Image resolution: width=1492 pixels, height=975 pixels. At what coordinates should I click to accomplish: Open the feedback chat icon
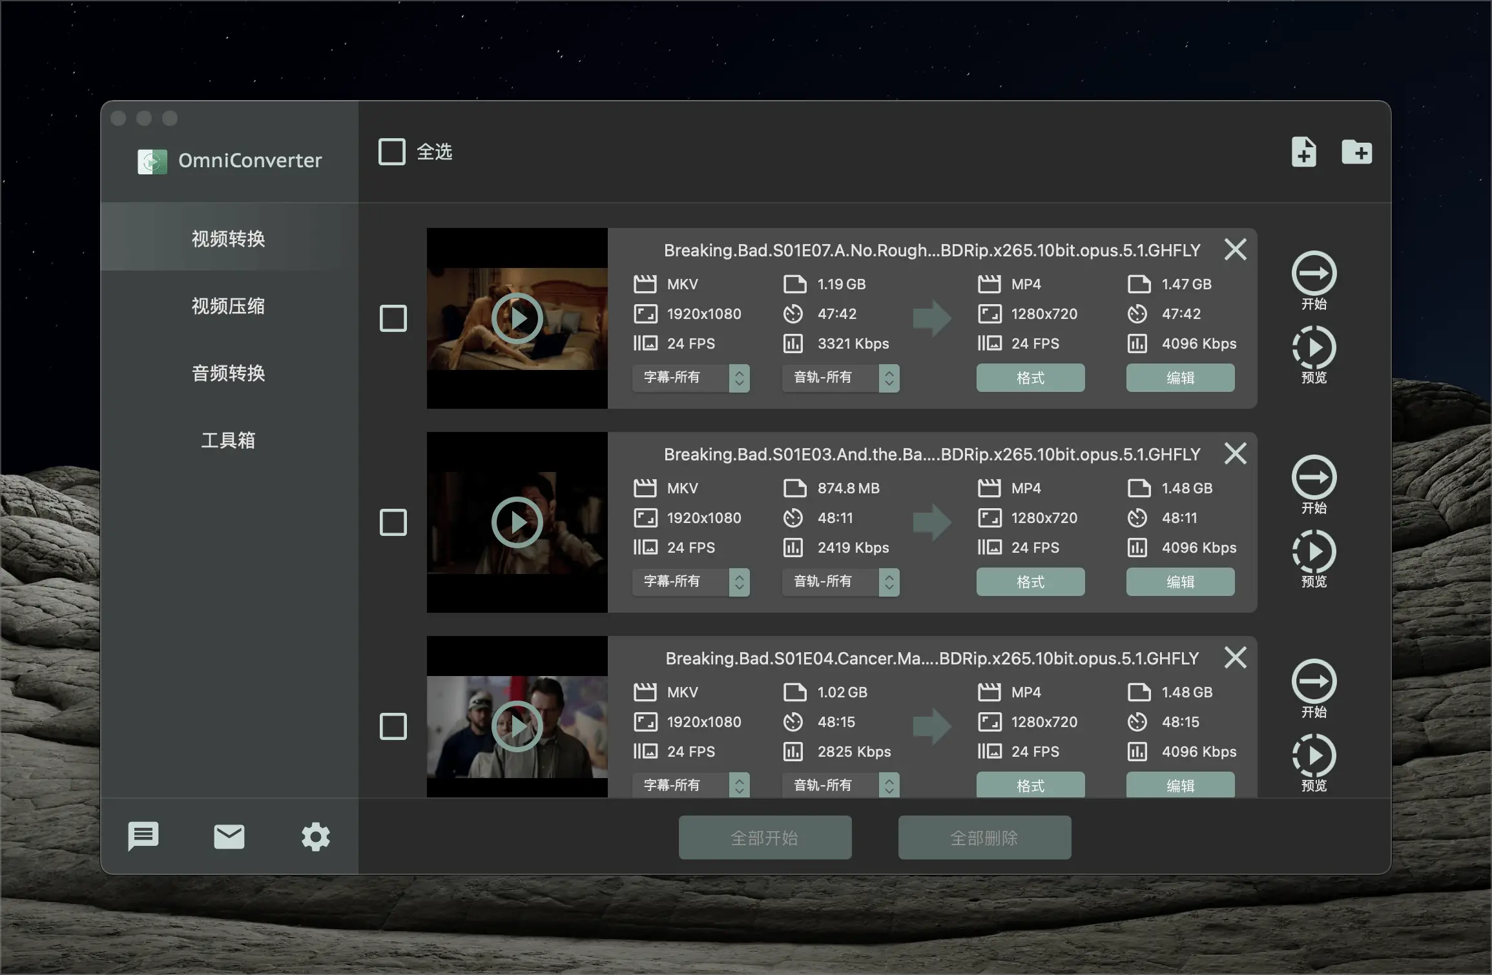143,837
